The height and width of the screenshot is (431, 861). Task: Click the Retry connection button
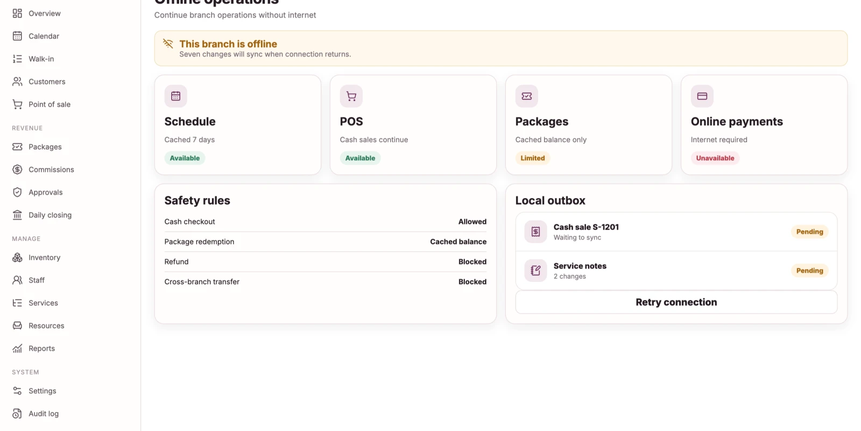tap(676, 302)
